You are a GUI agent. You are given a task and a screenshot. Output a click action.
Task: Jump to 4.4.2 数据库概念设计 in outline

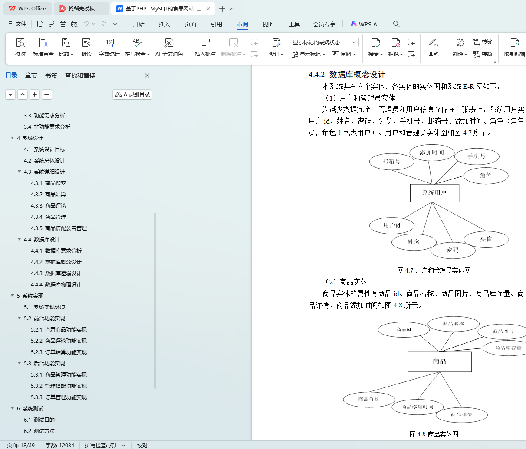pyautogui.click(x=56, y=262)
